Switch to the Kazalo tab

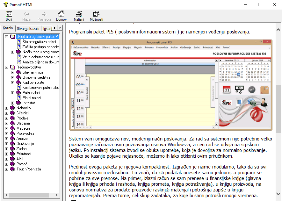tap(8, 28)
